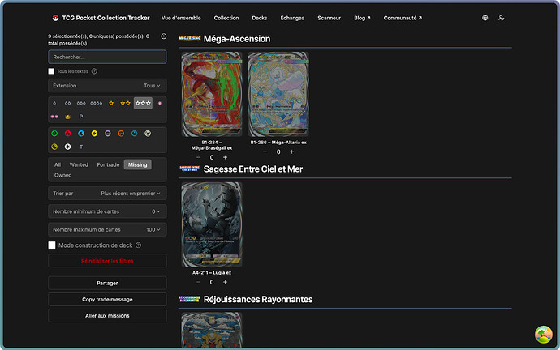Filter by Grass energy type

[54, 134]
